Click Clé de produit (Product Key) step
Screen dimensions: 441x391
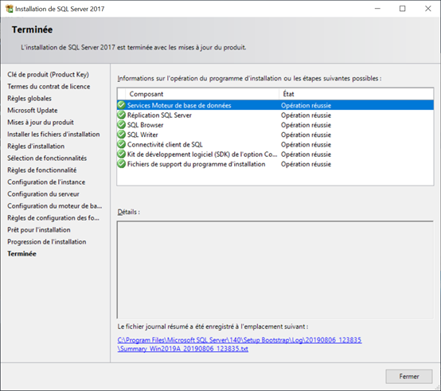click(48, 75)
